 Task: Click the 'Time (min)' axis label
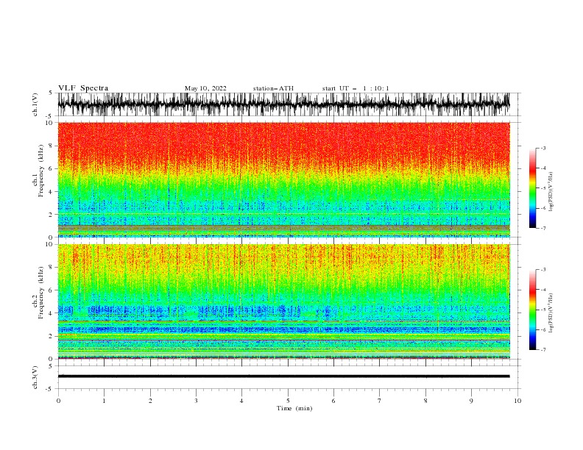(x=294, y=408)
